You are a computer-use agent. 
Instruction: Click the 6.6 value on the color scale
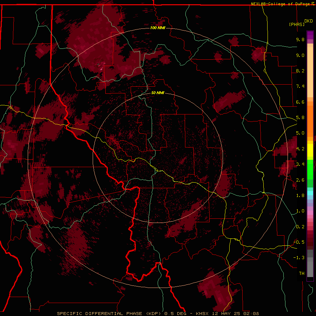tap(300, 102)
